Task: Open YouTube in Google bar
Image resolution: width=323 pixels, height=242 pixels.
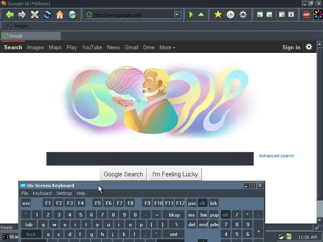Action: 92,47
